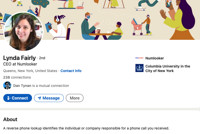The image size is (200, 134).
Task: Click the CEO at Numlooker headline
Action: [20, 64]
